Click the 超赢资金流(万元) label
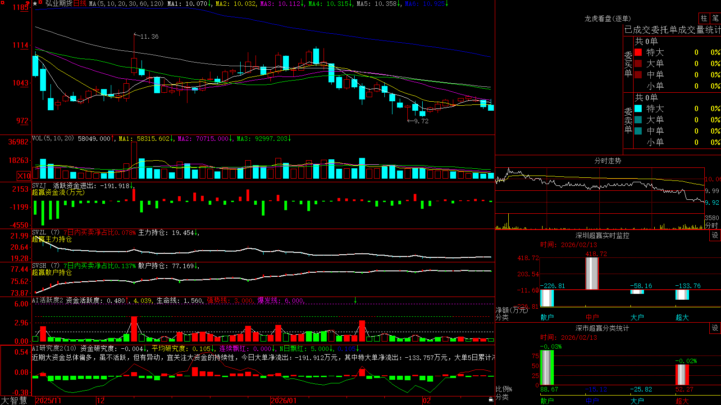Screen dimensions: 721x405 click(58, 192)
